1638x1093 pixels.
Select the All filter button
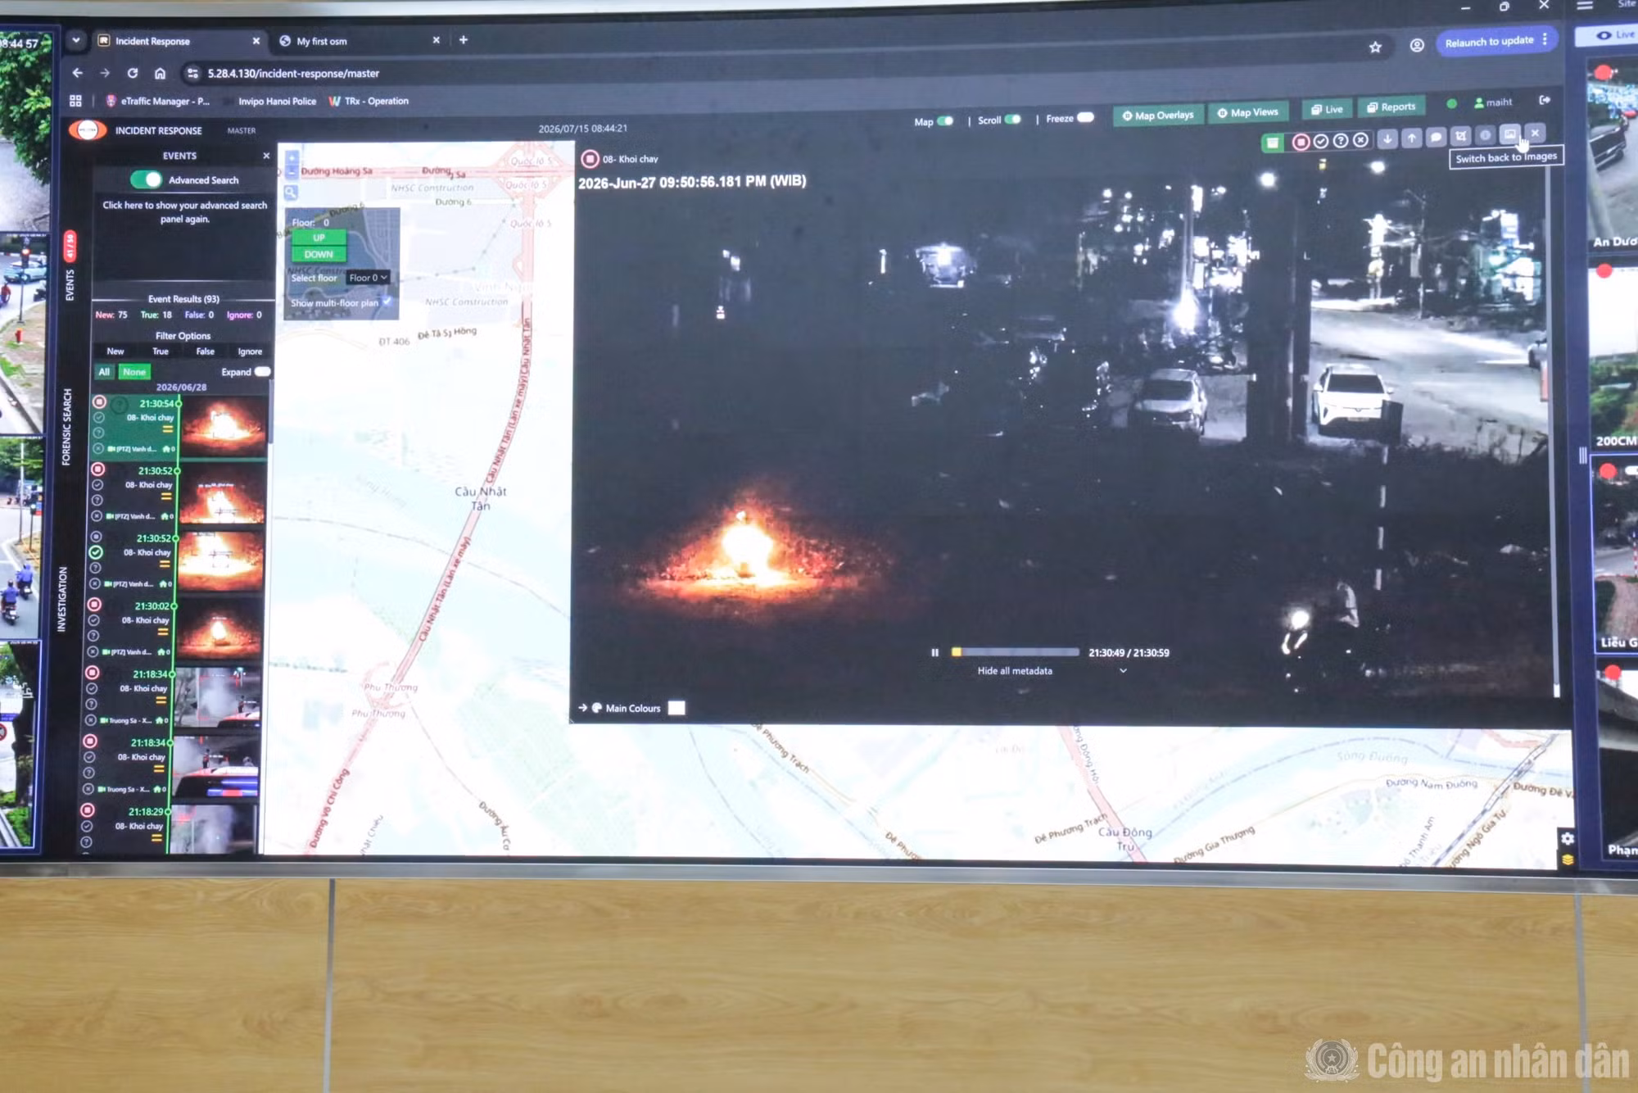point(104,372)
